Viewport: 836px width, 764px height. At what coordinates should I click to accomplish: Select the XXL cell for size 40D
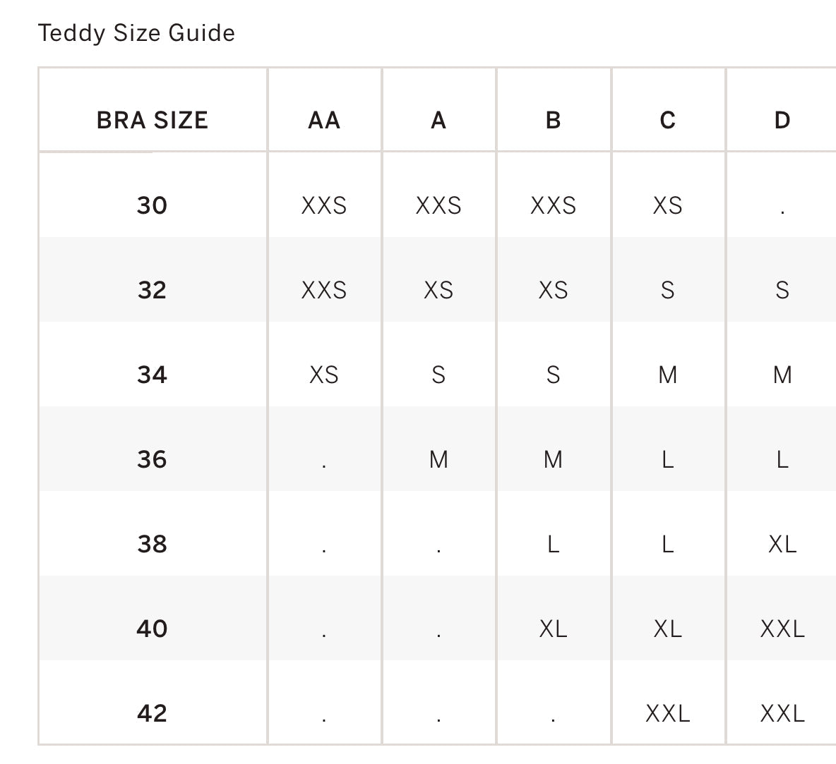pos(782,629)
